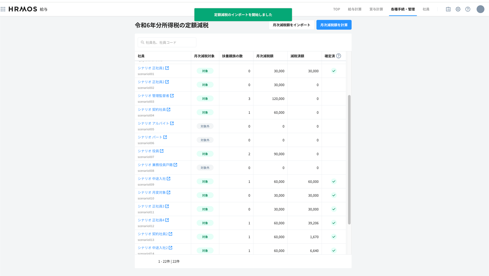Image resolution: width=489 pixels, height=276 pixels.
Task: Click the 確定済 checkmark for scenario001
Action: pos(334,71)
